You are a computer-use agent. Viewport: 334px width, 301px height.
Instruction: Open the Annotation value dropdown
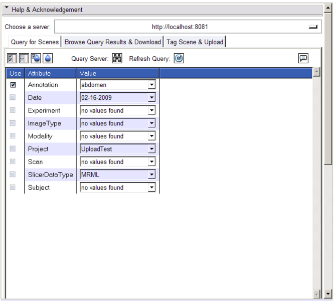click(x=151, y=85)
